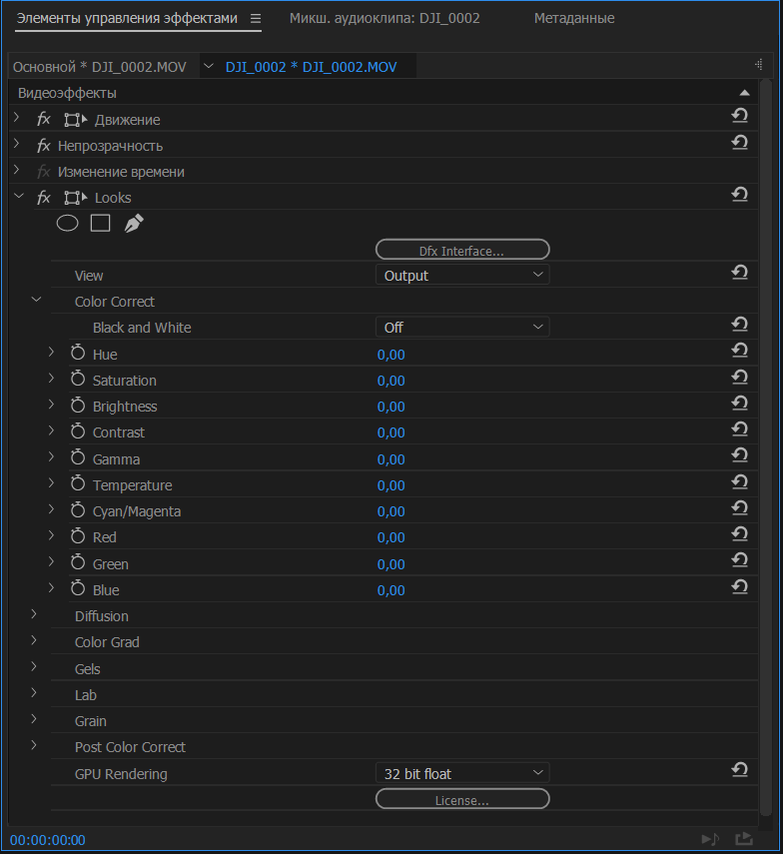783x854 pixels.
Task: Reset the Saturation parameter
Action: pyautogui.click(x=739, y=377)
